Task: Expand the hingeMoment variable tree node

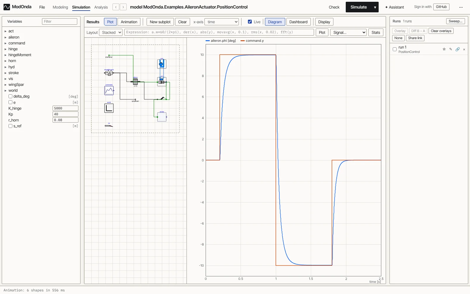Action: click(6, 55)
